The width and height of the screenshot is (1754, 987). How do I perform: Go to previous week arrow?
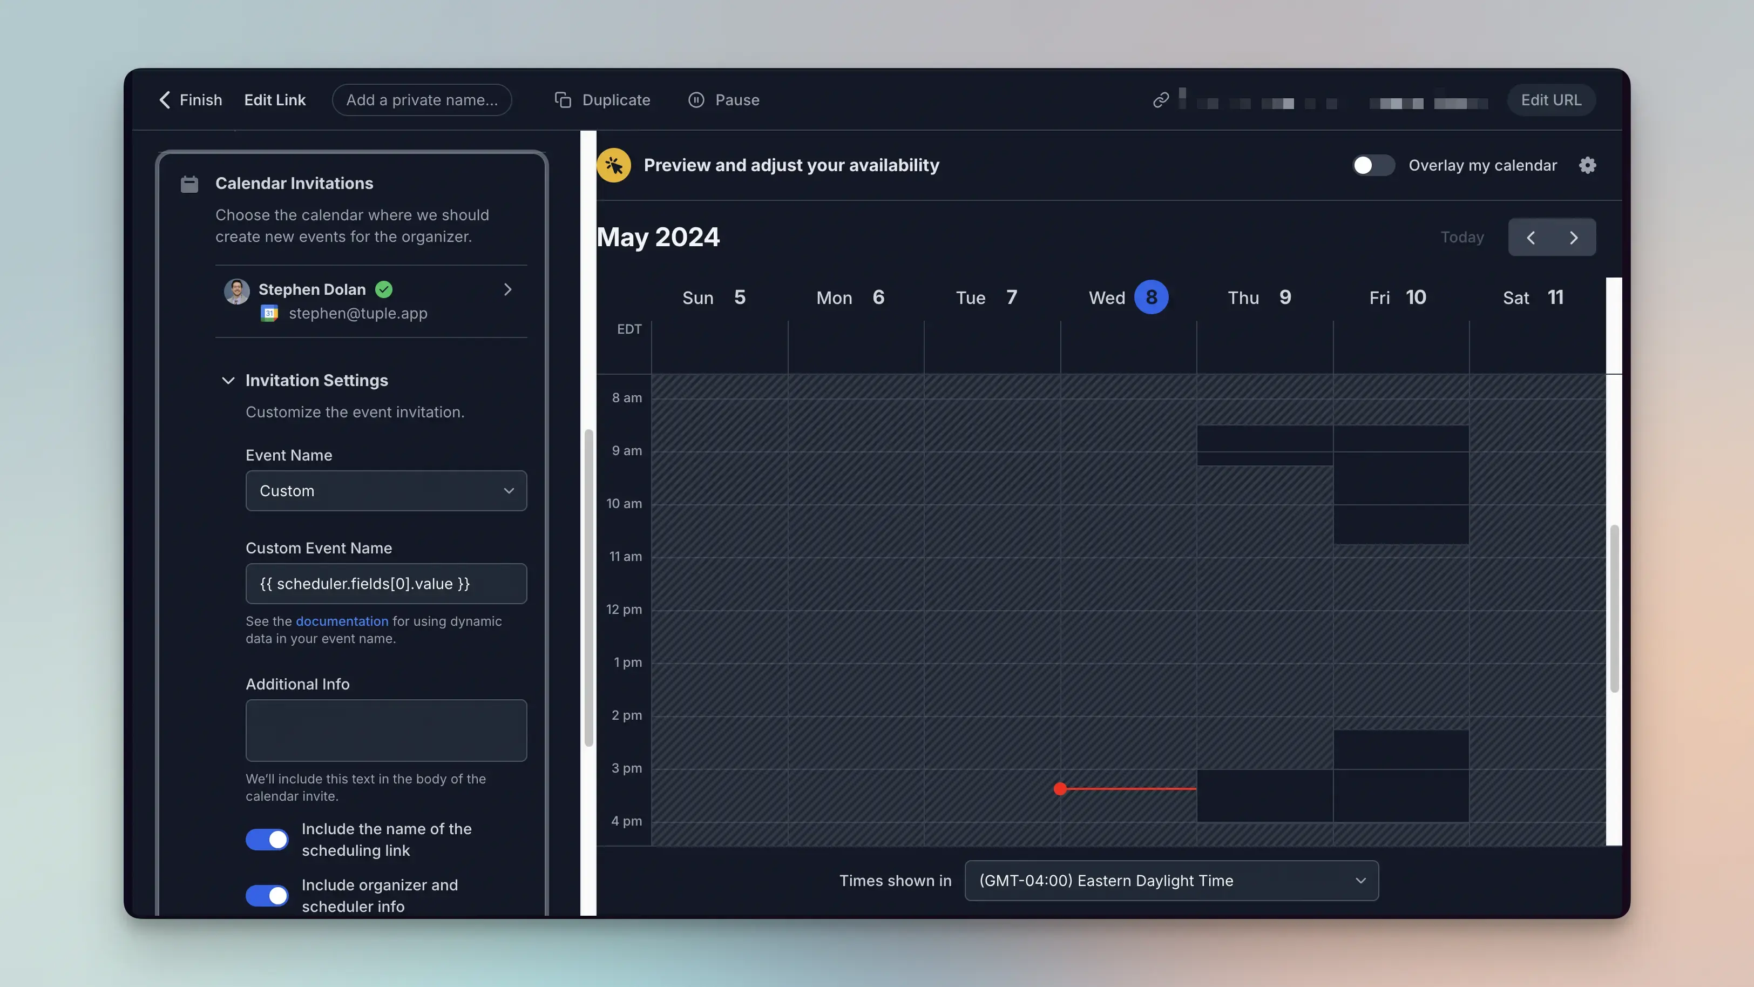1530,237
